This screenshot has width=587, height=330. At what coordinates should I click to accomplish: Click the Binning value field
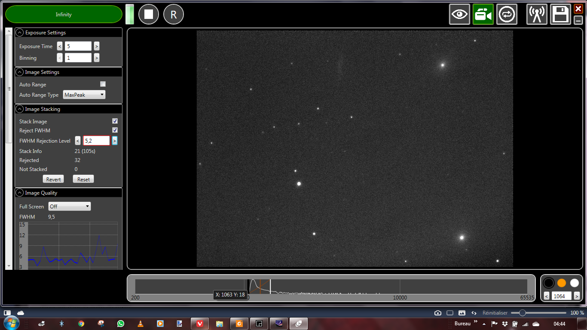78,58
